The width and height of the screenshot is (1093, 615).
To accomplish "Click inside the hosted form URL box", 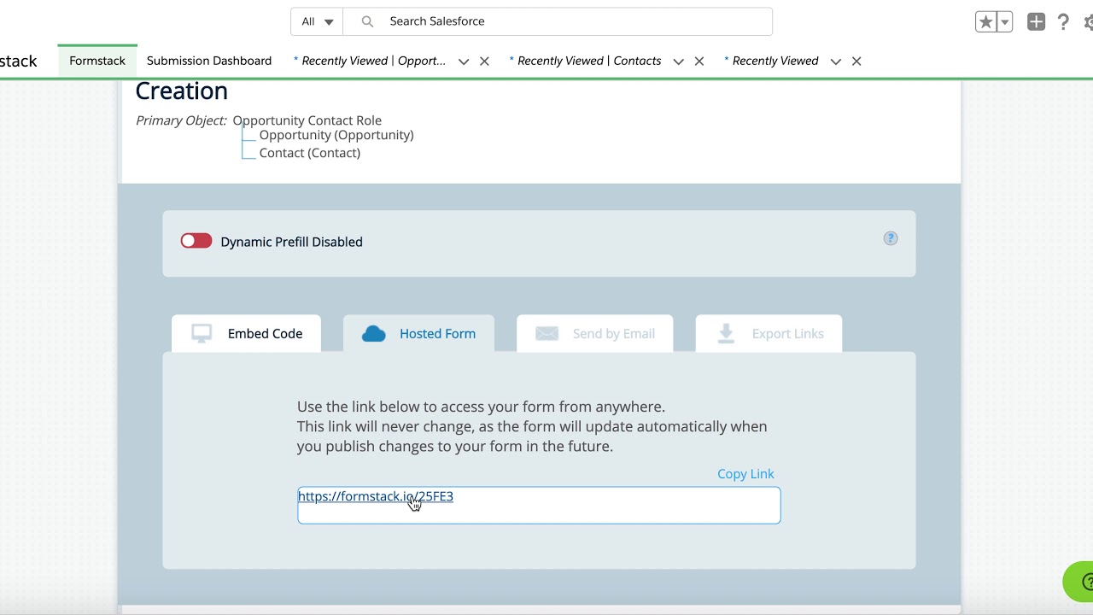I will click(x=539, y=505).
